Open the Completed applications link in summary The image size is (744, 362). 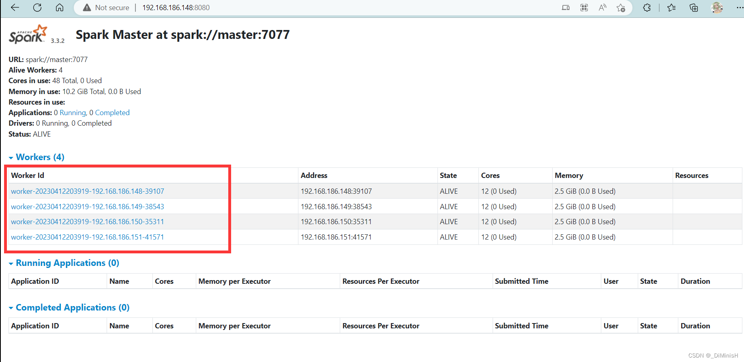coord(112,113)
